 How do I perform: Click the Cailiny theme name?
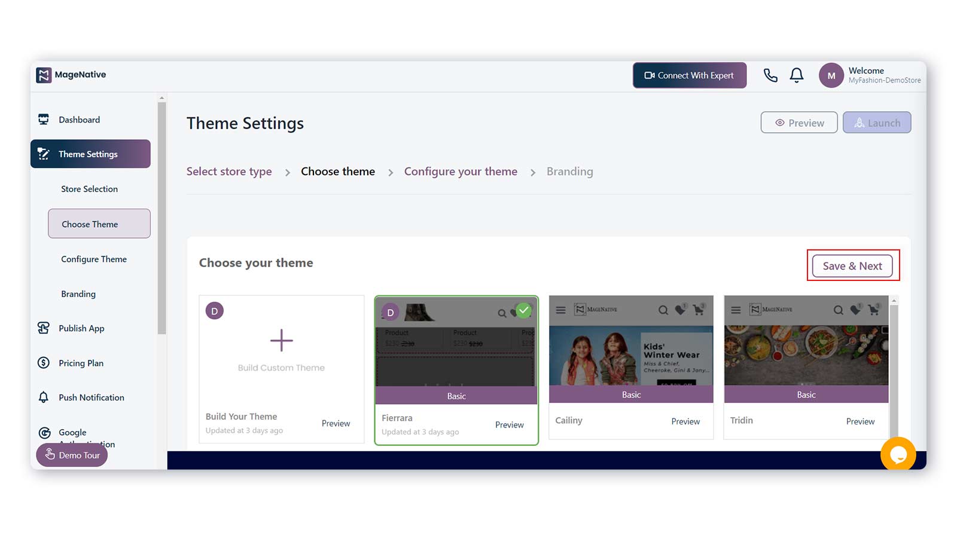568,420
